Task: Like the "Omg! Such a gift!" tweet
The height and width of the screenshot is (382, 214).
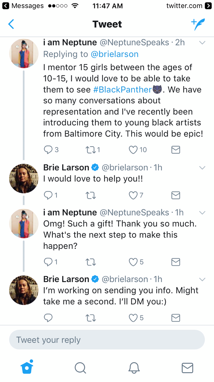Action: [133, 262]
